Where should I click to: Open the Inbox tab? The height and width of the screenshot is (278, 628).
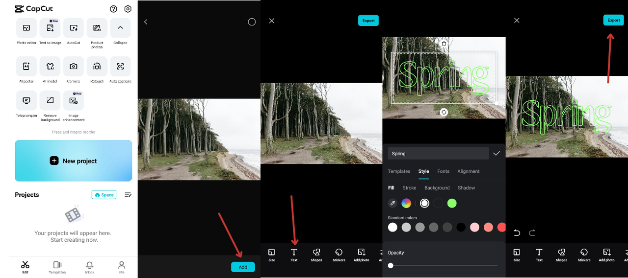tap(90, 267)
